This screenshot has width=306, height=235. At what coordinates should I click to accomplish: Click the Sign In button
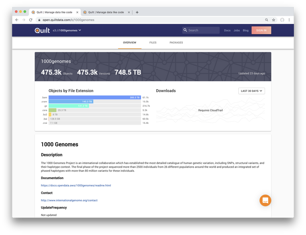click(x=261, y=30)
